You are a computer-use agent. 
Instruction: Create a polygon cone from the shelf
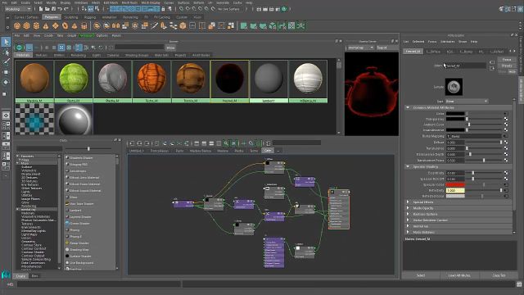coord(46,25)
